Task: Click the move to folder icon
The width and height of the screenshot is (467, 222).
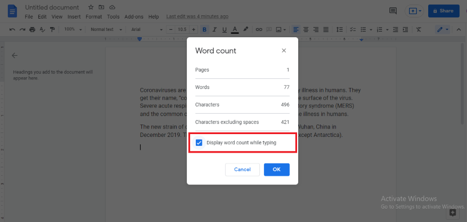Action: pyautogui.click(x=102, y=7)
